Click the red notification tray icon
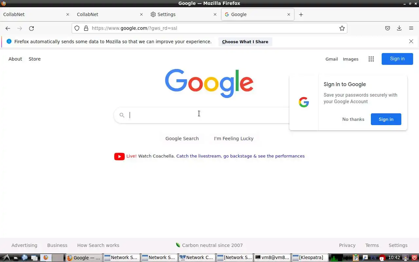The width and height of the screenshot is (419, 262). (x=382, y=258)
